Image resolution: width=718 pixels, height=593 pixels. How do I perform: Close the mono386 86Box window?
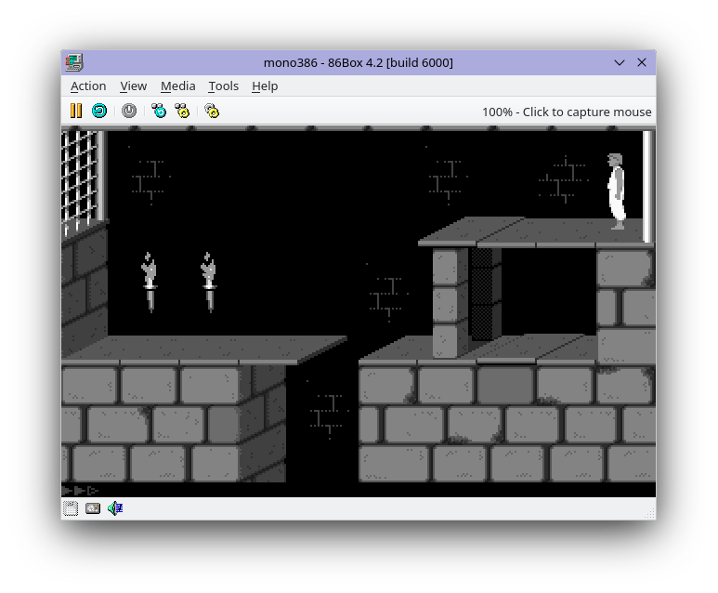[x=642, y=62]
